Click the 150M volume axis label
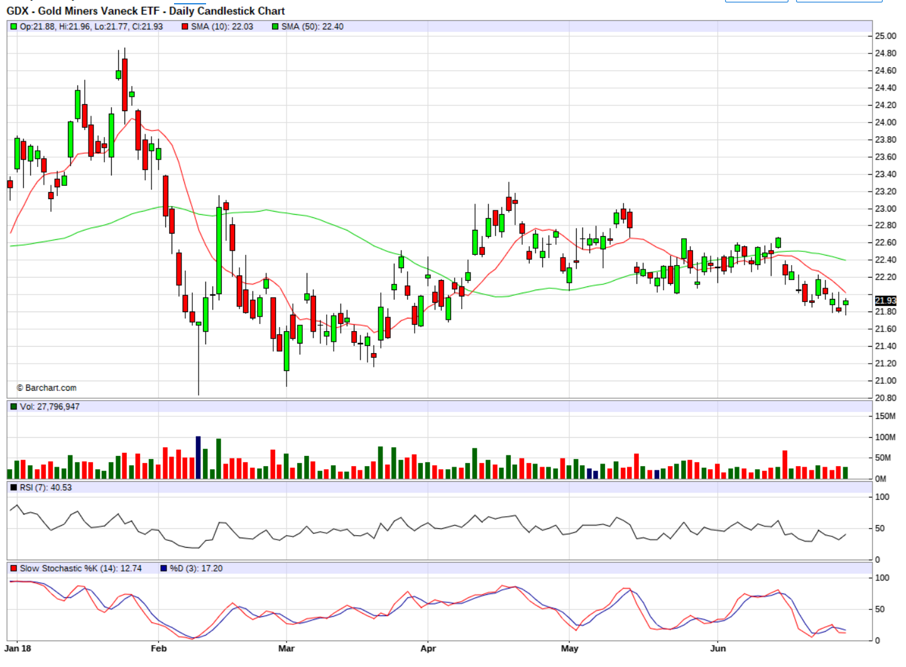This screenshot has height=667, width=906. (885, 416)
